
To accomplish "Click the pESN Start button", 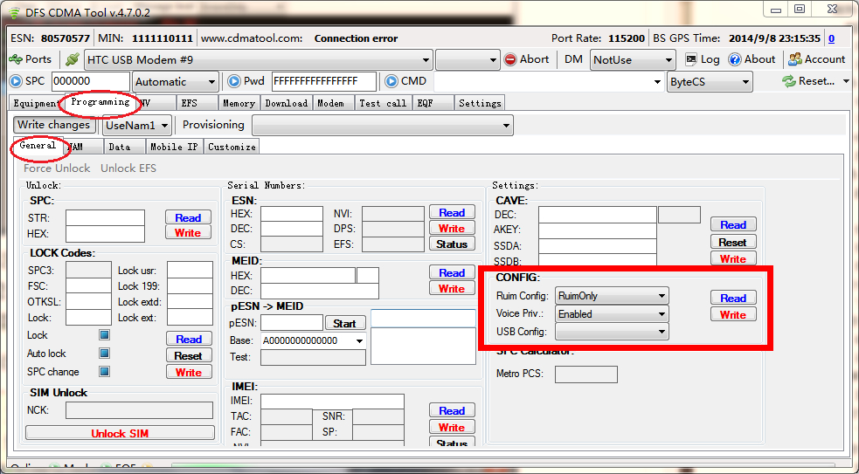I will click(344, 324).
